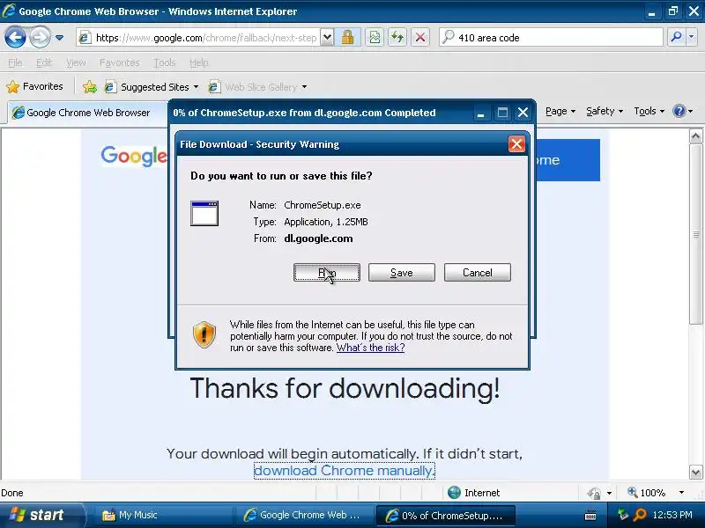Open the What's the risk? link

[370, 348]
